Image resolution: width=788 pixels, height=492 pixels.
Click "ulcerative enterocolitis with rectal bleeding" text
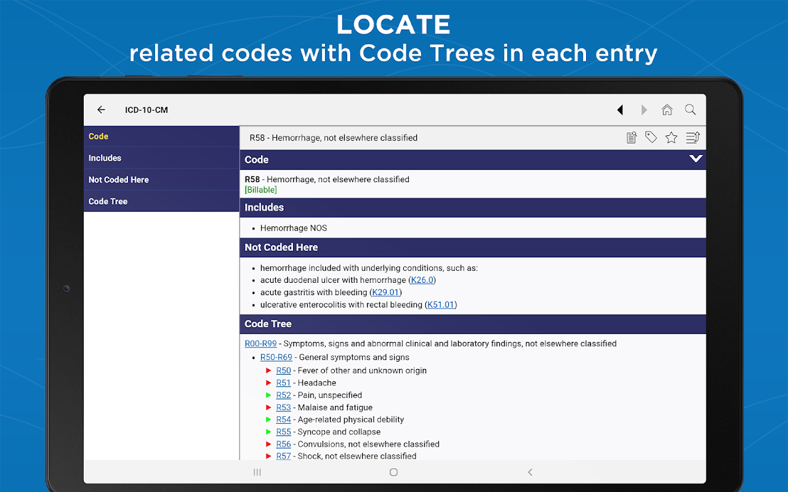point(342,304)
